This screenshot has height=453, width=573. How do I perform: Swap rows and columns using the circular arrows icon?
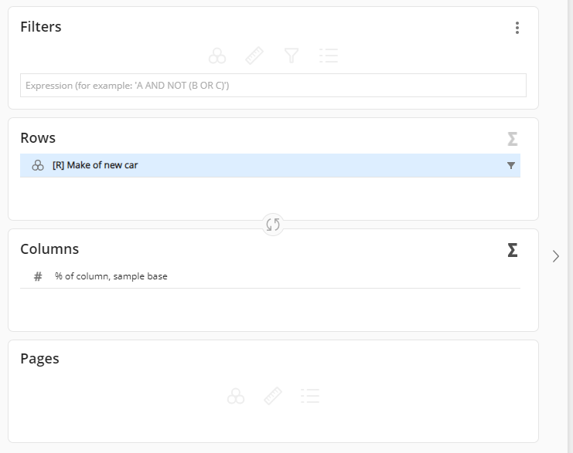(x=273, y=225)
